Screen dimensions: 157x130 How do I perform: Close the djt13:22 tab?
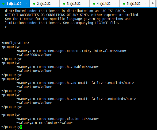pyautogui.click(x=86, y=4)
